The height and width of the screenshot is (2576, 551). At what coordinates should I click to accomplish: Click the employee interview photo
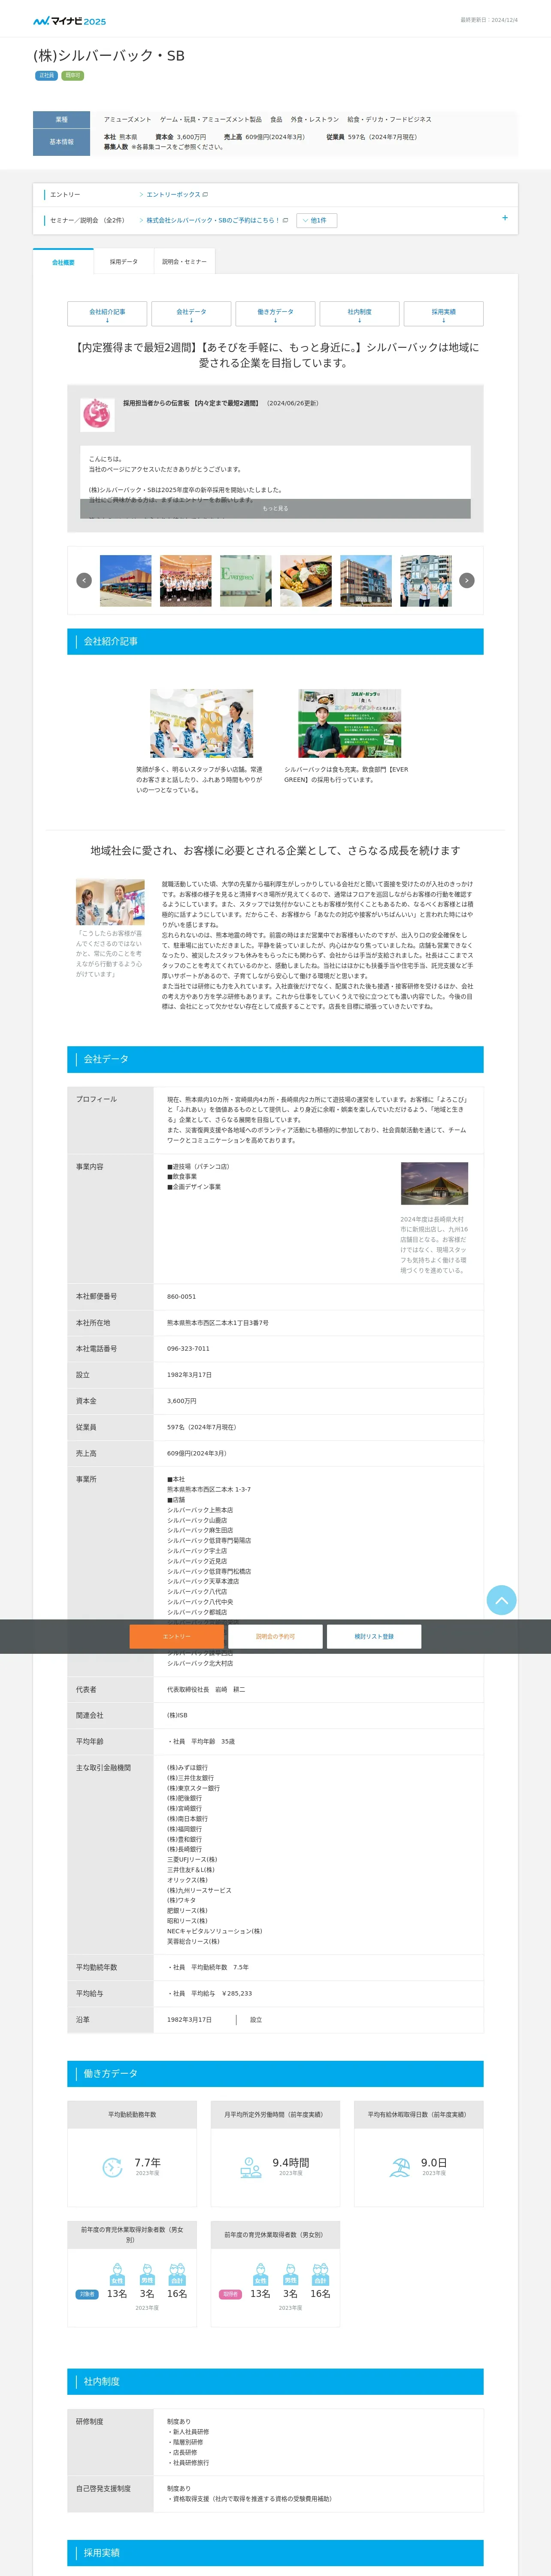[110, 902]
